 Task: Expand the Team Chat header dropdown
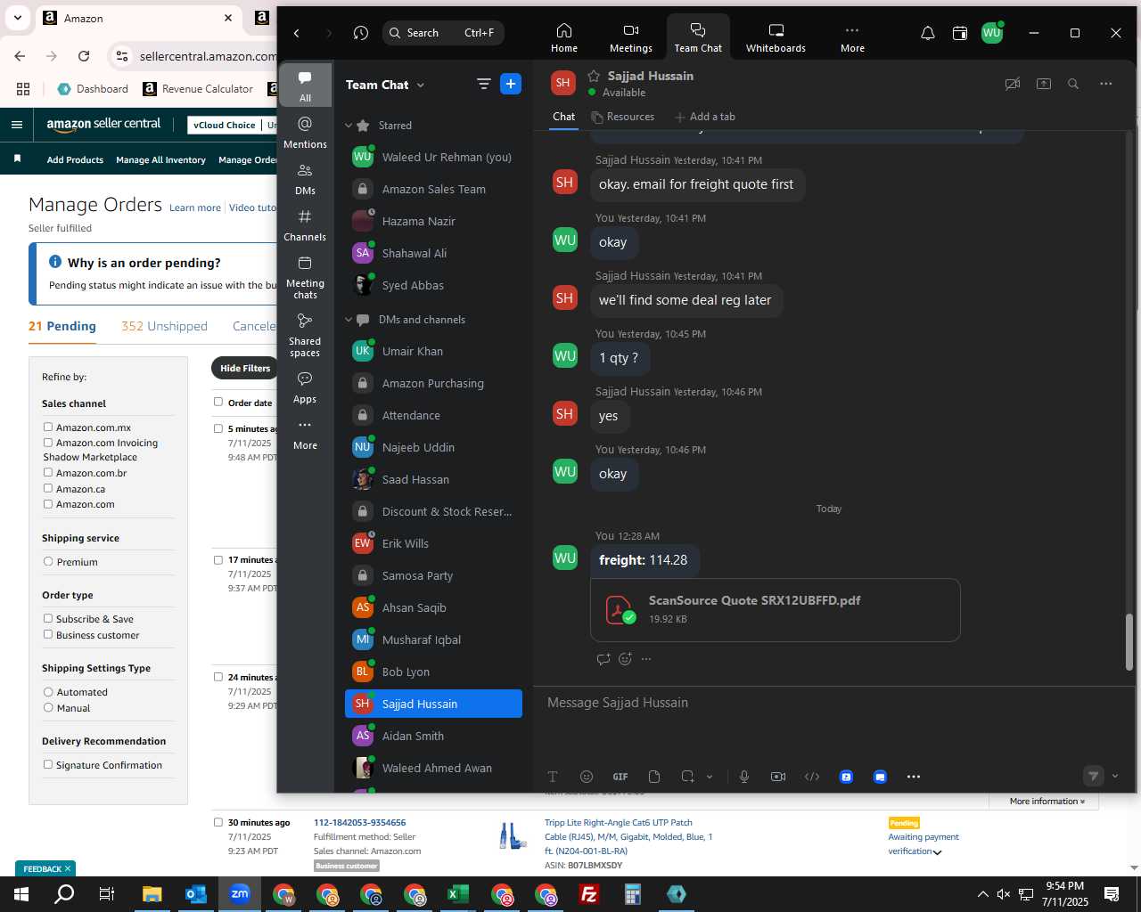coord(421,85)
